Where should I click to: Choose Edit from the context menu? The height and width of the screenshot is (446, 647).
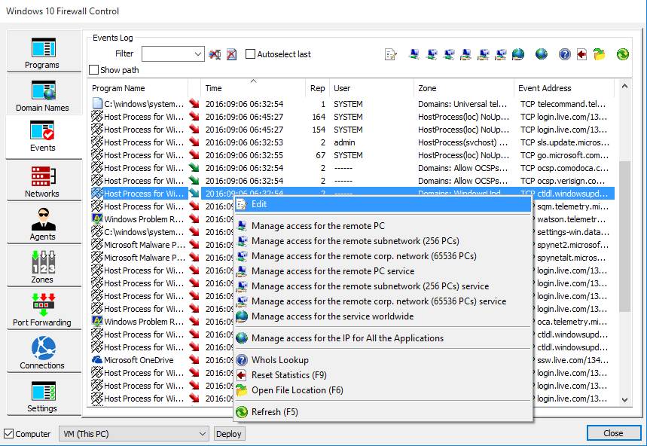coord(383,204)
